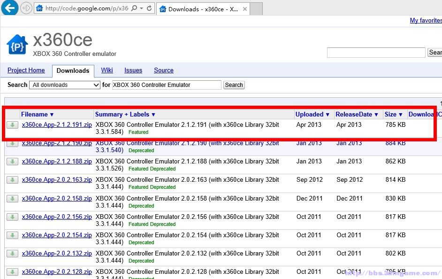Click the x360ce project logo icon
The width and height of the screenshot is (442, 279).
pos(17,45)
